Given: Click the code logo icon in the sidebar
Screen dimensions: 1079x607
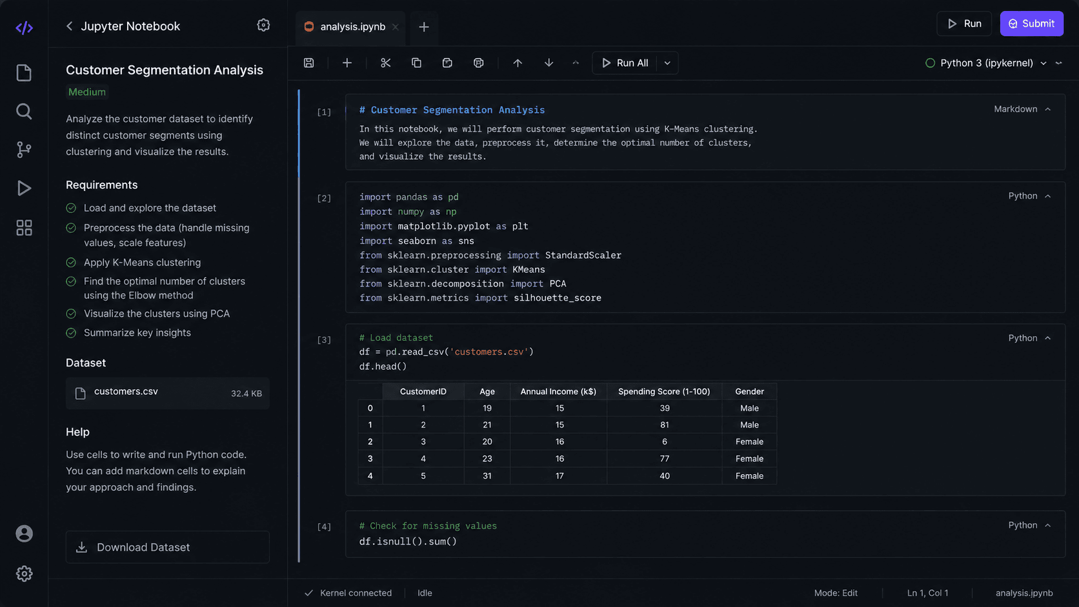Looking at the screenshot, I should (24, 28).
